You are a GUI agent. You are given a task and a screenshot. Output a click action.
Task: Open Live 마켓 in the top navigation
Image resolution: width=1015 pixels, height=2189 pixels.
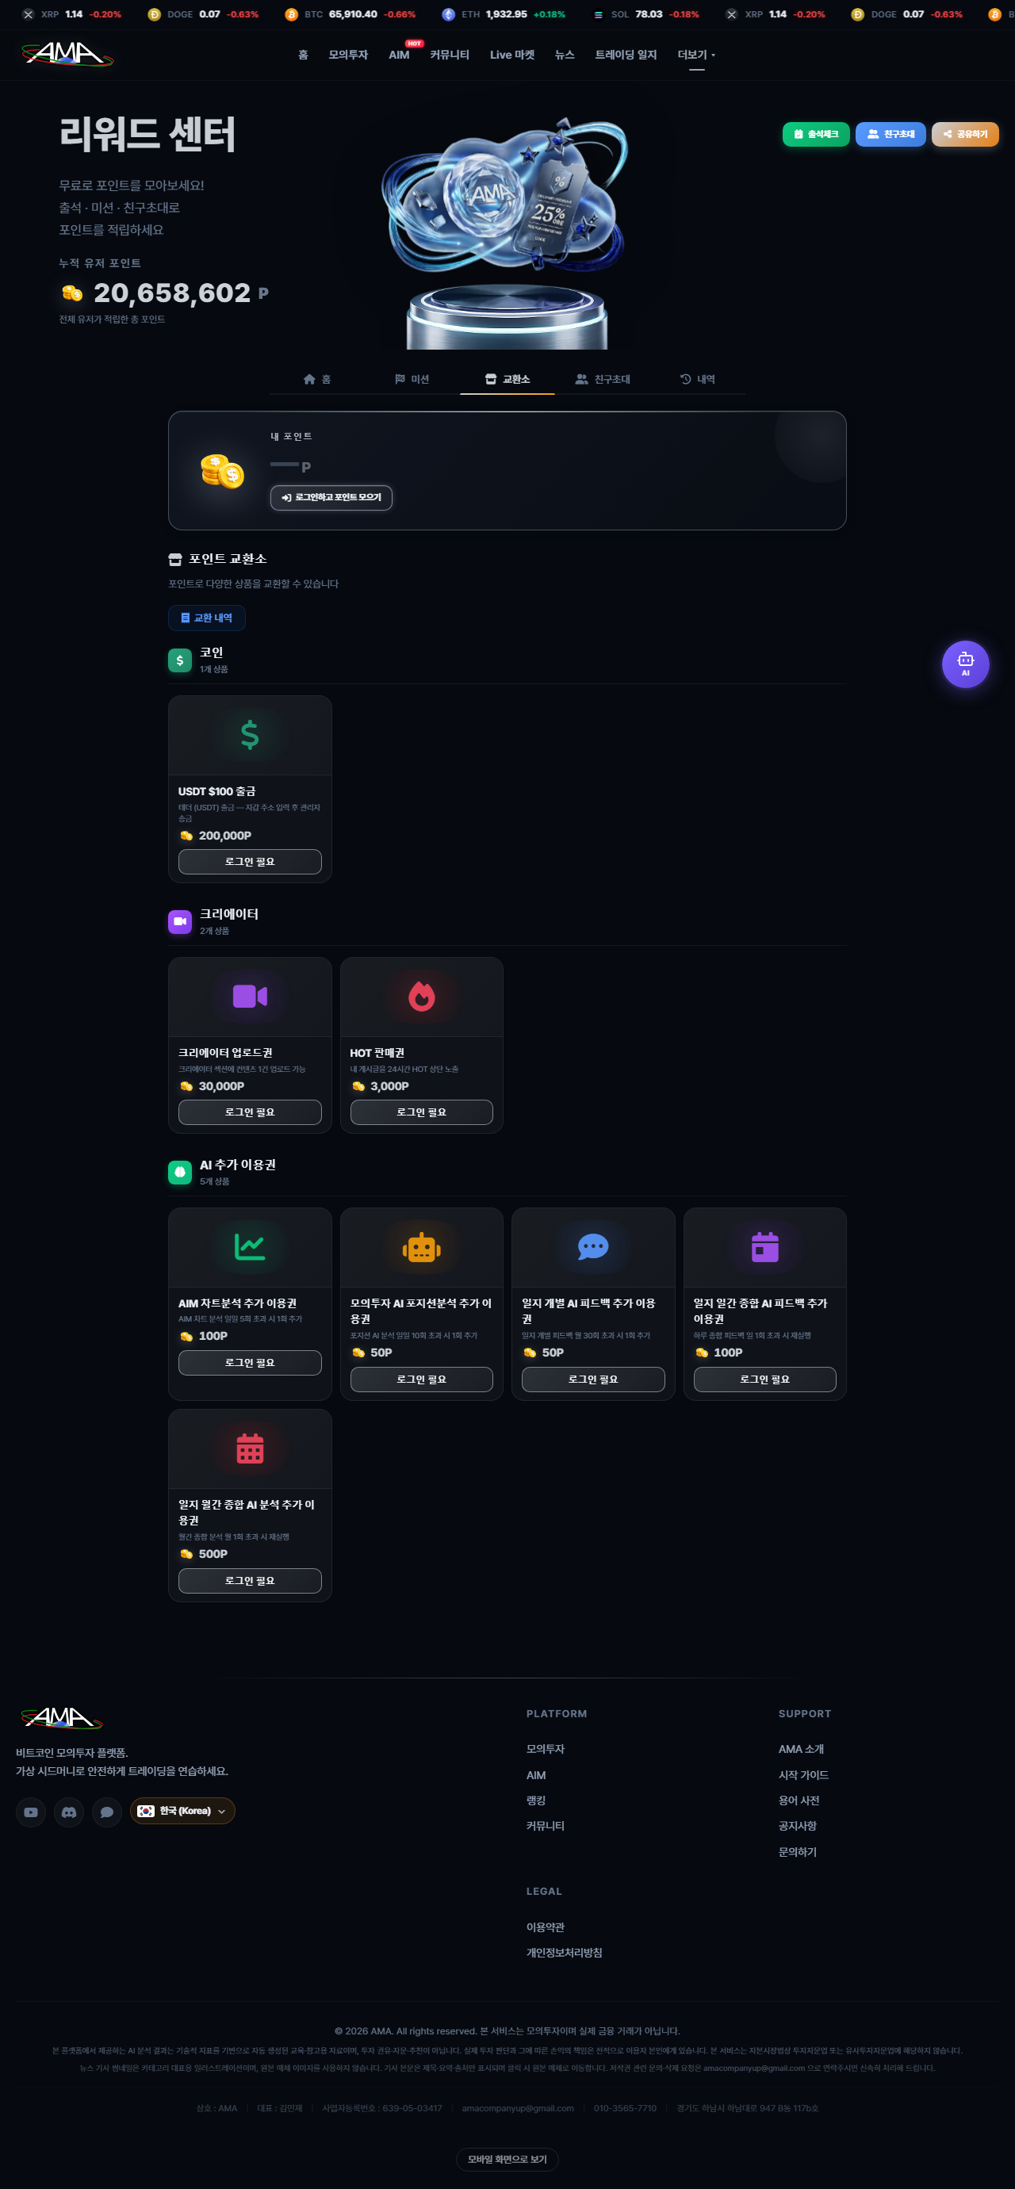(511, 55)
